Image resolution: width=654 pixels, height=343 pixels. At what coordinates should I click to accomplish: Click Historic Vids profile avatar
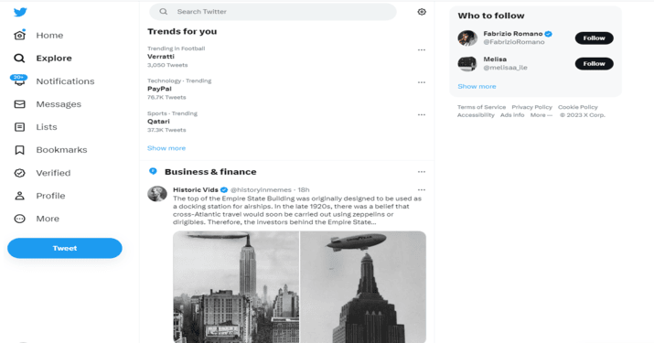pyautogui.click(x=157, y=194)
